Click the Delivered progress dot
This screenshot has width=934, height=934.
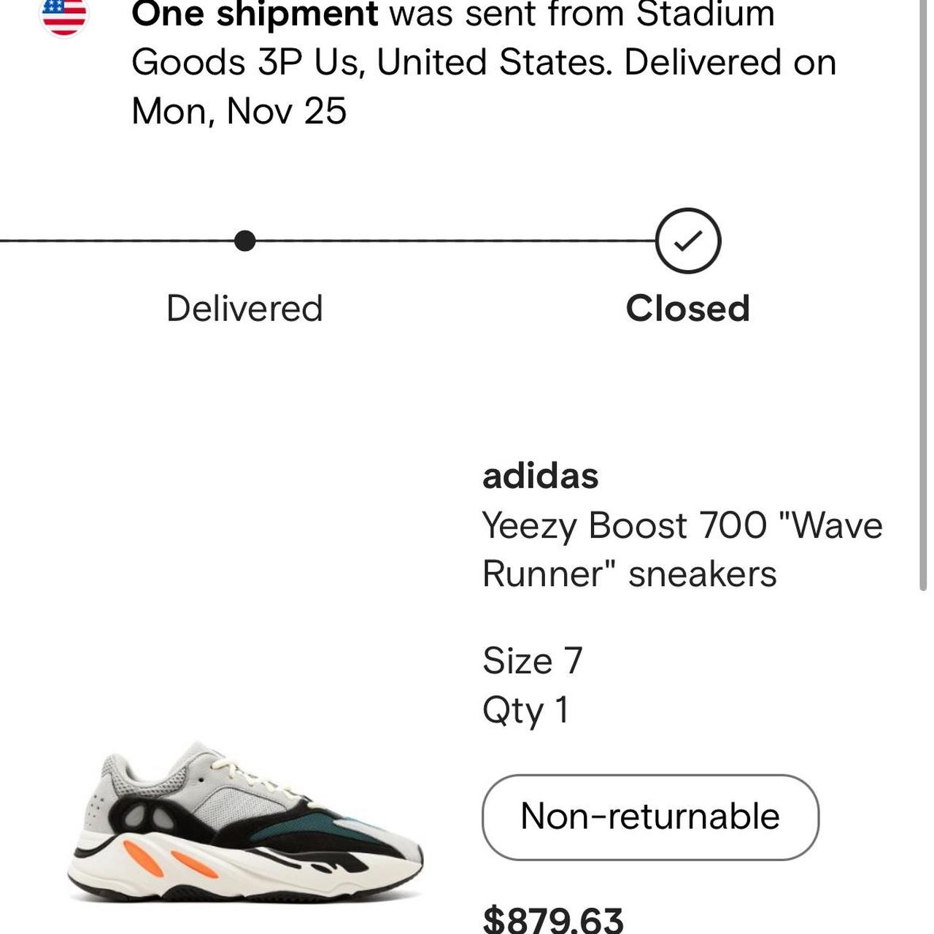pyautogui.click(x=245, y=239)
